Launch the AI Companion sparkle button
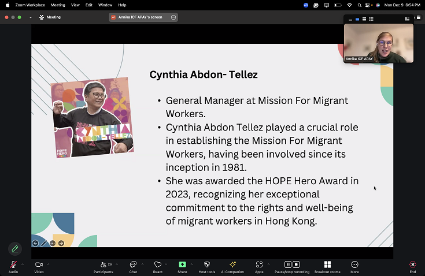 coord(232,267)
